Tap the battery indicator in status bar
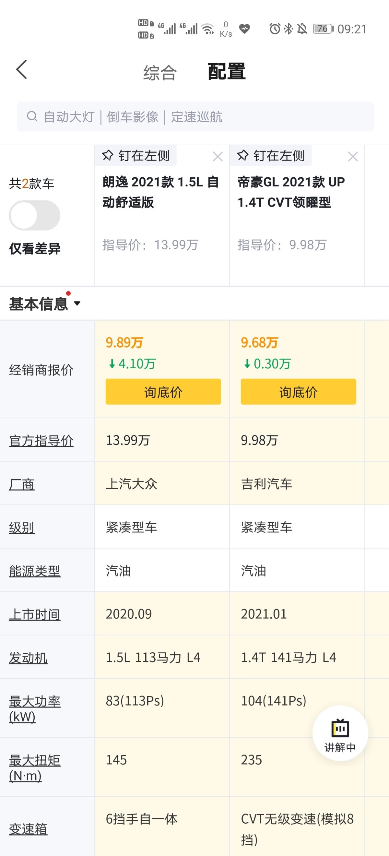389x856 pixels. click(x=323, y=29)
